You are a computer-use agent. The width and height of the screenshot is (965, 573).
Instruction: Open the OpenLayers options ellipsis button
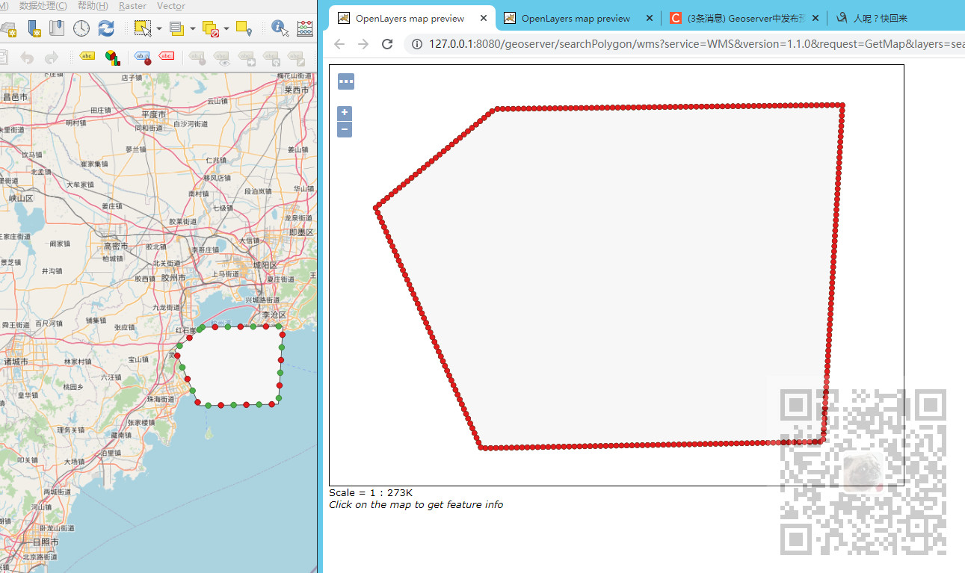click(346, 81)
